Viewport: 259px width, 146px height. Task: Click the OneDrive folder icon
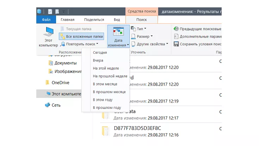coord(48,82)
